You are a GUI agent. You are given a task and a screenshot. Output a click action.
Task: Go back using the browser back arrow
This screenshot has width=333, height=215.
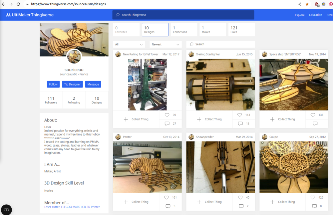4,4
